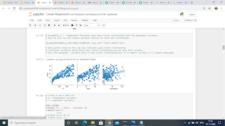225x126 pixels.
Task: Open Microsoft Store from the taskbar
Action: click(x=101, y=123)
